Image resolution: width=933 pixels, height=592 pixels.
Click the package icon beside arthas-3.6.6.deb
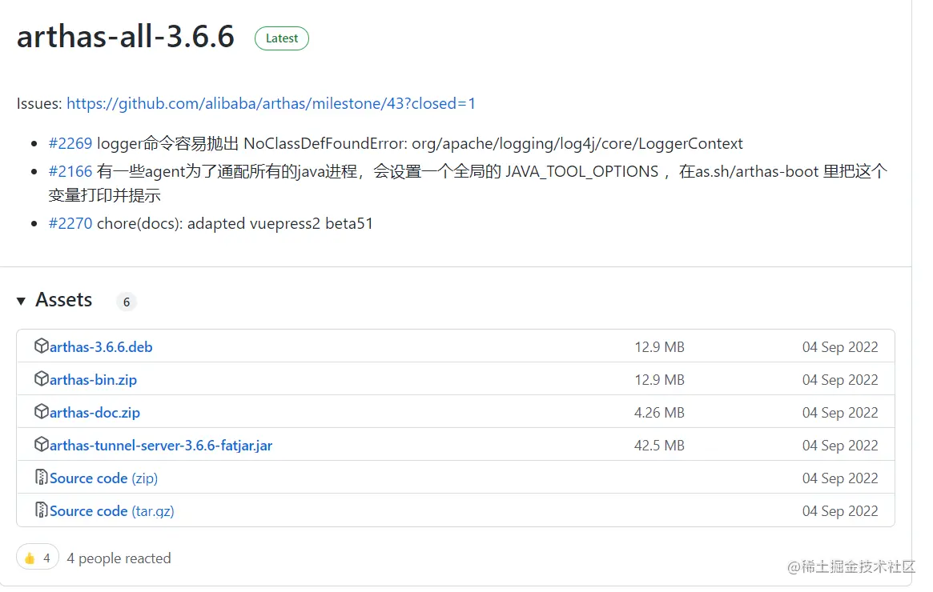tap(41, 346)
